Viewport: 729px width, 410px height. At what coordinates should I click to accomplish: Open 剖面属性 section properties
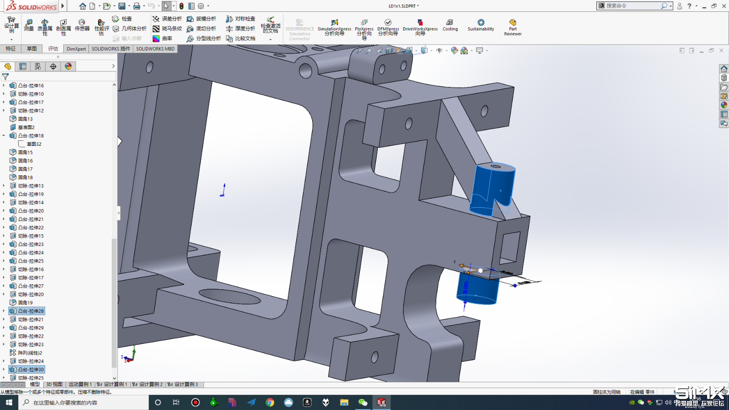point(63,27)
